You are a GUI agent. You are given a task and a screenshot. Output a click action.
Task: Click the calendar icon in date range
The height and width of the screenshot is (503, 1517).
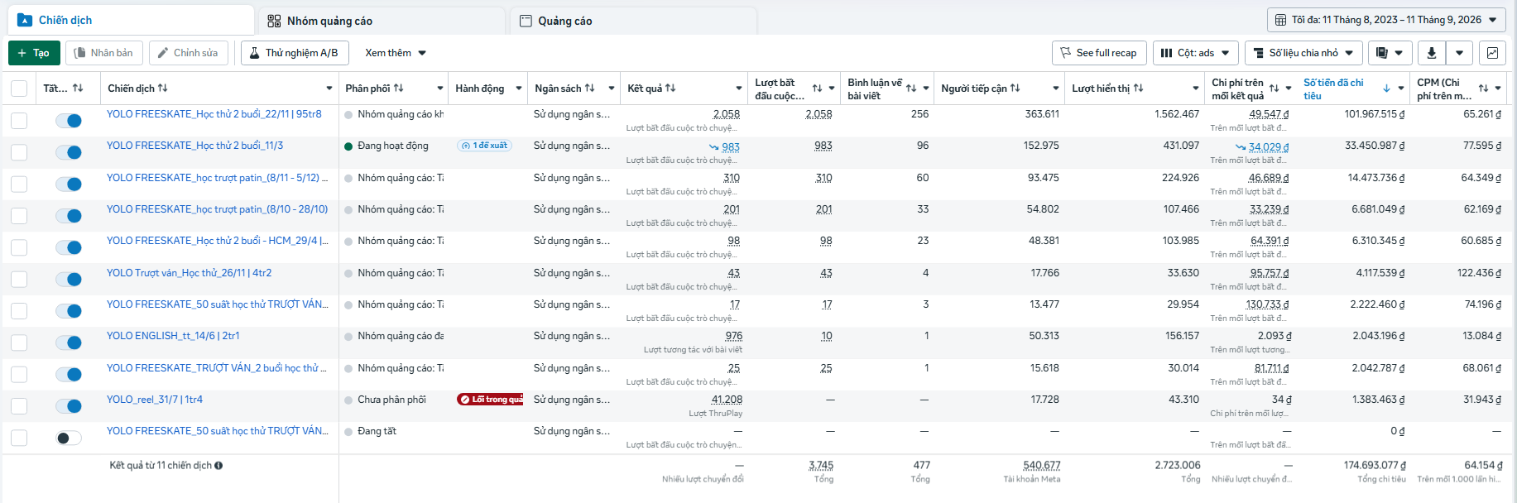click(x=1280, y=20)
